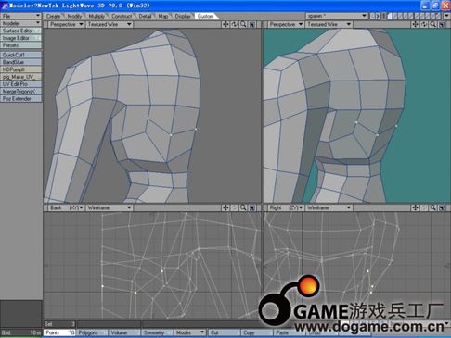
Task: Switch to the Display tab
Action: tap(183, 16)
